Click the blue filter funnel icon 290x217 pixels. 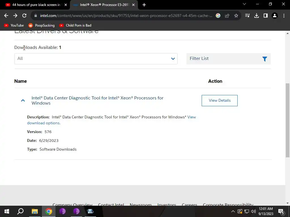click(265, 59)
